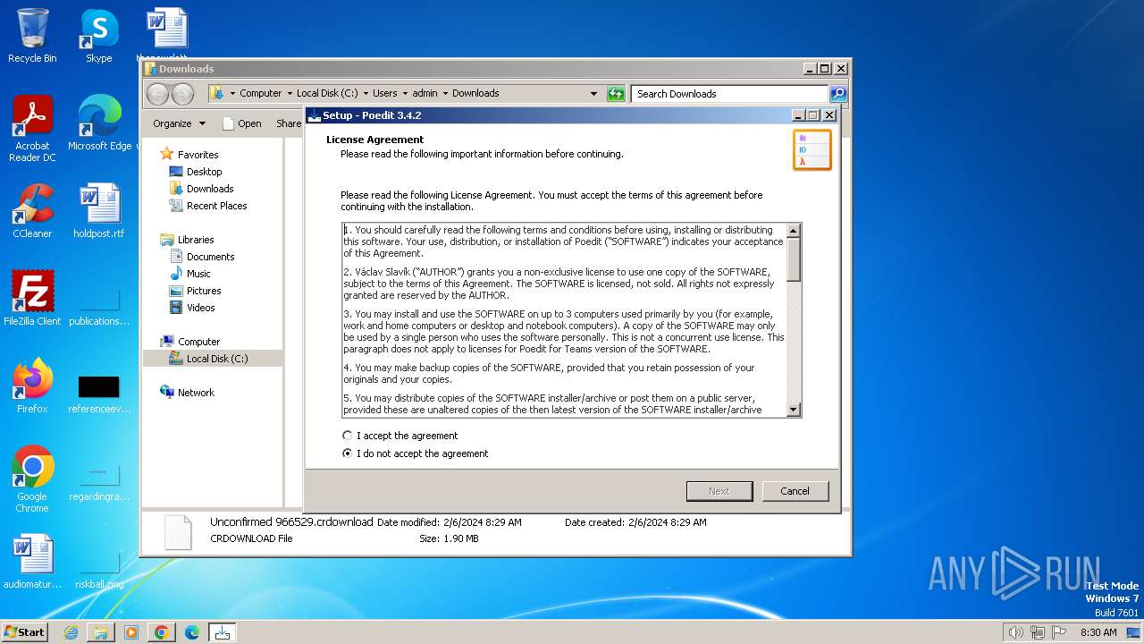Click the black referenceev thumbnail on desktop
The height and width of the screenshot is (644, 1144).
(99, 386)
